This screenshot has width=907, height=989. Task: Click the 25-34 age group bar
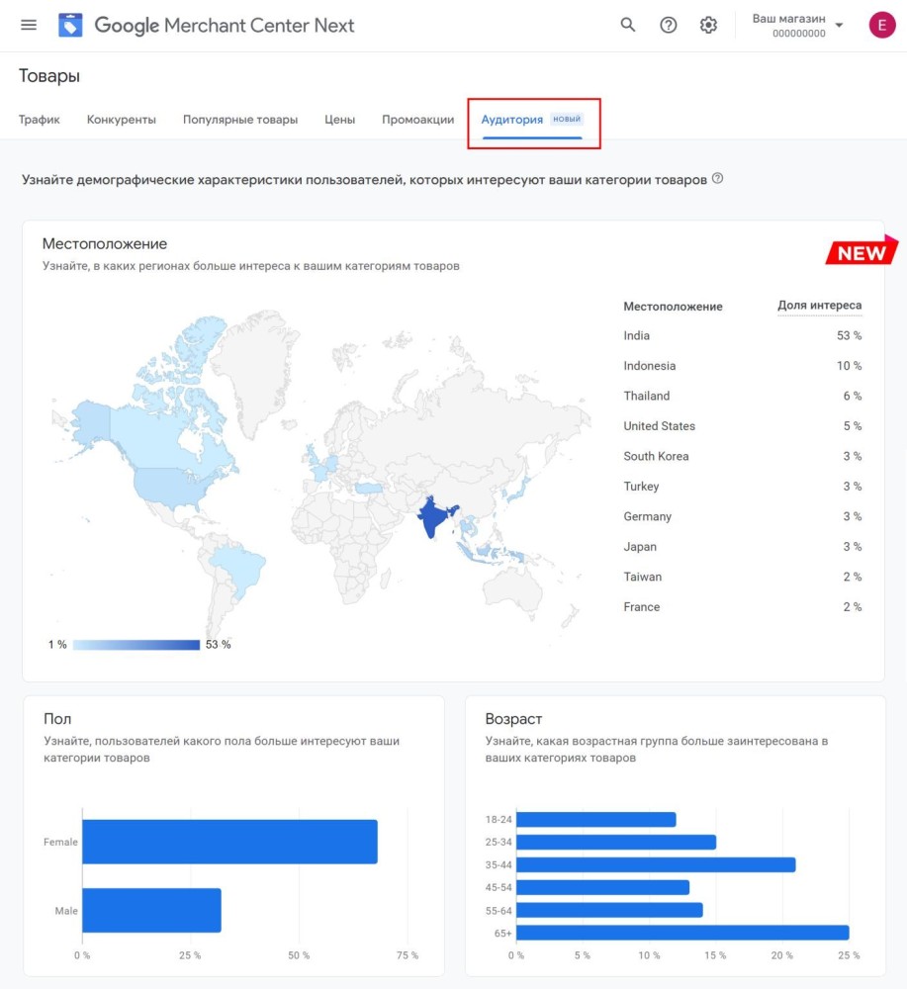point(616,842)
